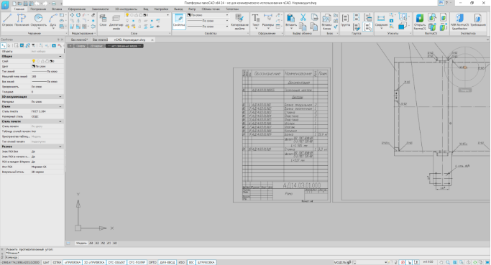The image size is (491, 265).
Task: Open the layer selection dropdown in the ribbon
Action: point(147,15)
